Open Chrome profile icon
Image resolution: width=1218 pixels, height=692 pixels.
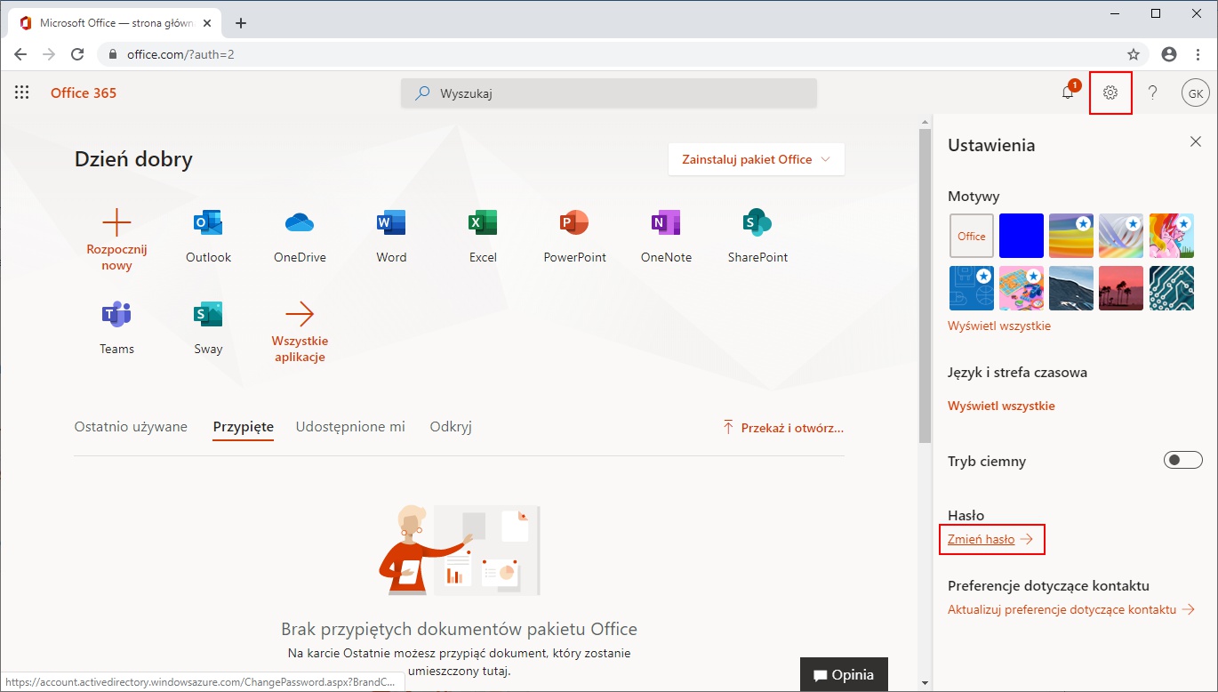[x=1169, y=54]
